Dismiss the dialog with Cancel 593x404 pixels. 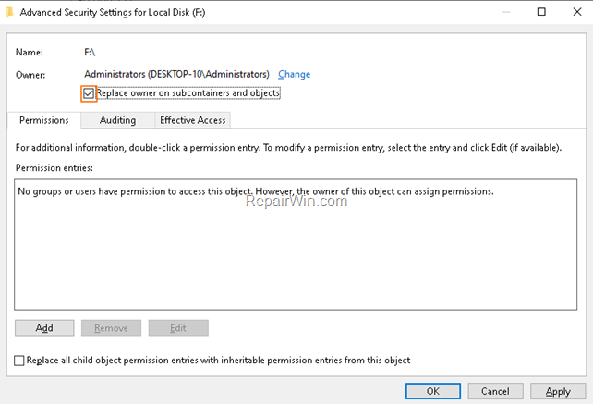point(495,391)
